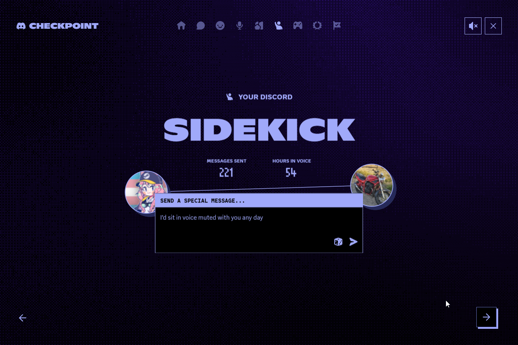This screenshot has height=345, width=518.
Task: Click the Discord Checkpoint logo
Action: tap(57, 26)
